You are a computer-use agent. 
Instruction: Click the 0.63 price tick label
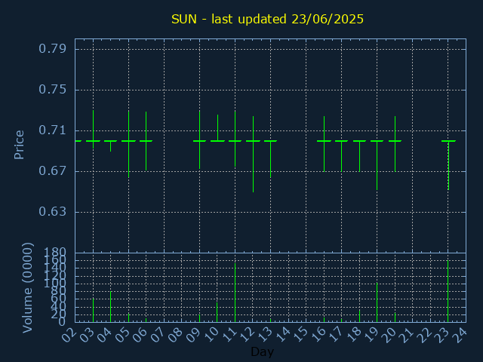click(52, 212)
